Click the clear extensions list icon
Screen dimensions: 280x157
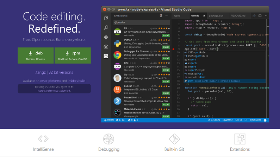[x=161, y=16]
